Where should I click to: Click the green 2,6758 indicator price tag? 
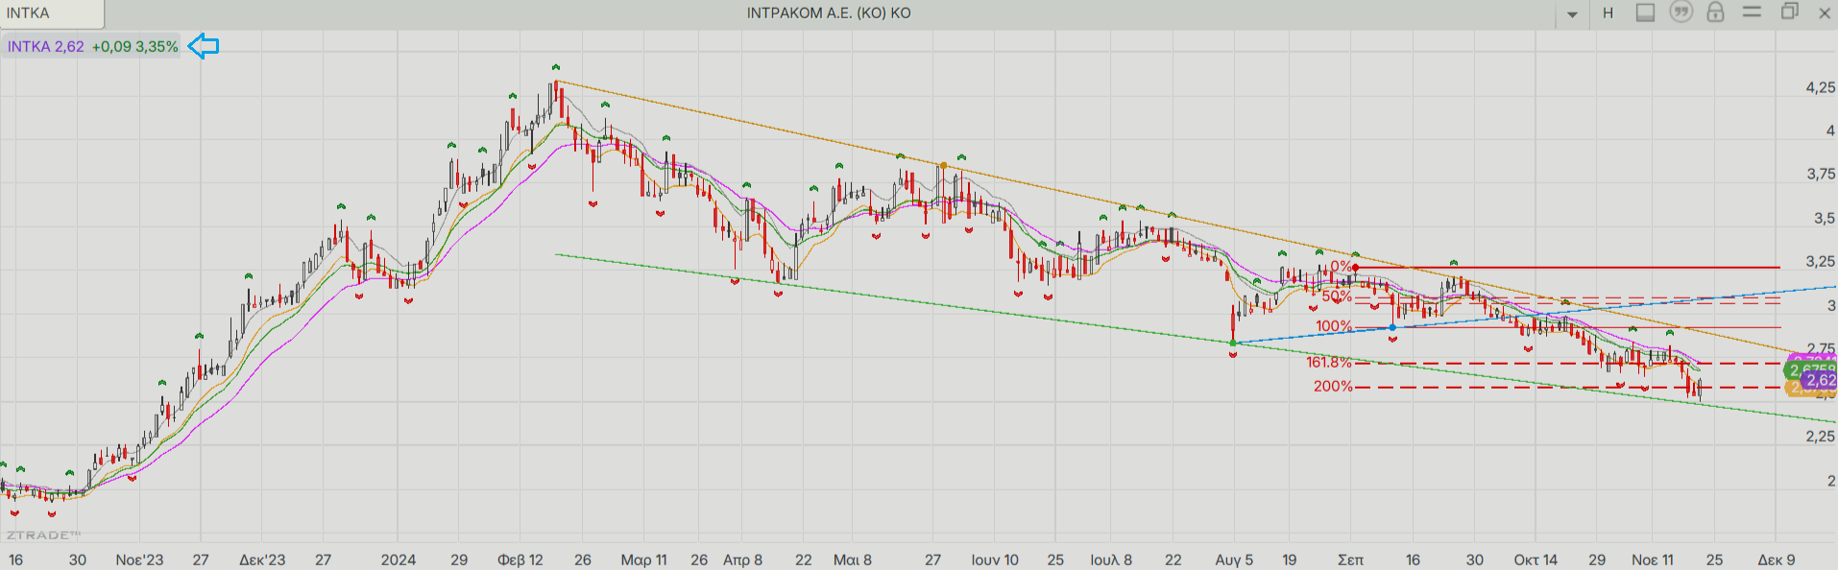1810,369
